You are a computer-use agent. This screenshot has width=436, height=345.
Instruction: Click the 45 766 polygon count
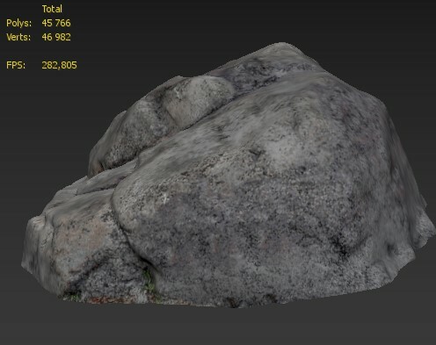pos(56,23)
